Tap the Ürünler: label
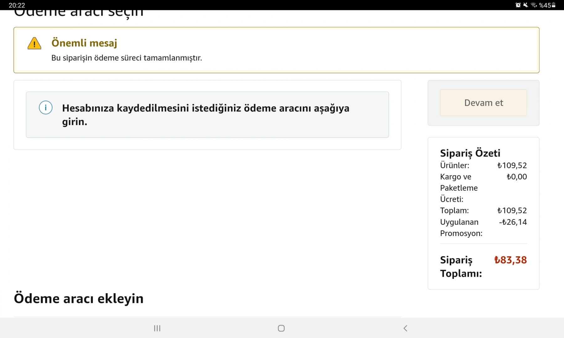564x338 pixels. point(455,165)
